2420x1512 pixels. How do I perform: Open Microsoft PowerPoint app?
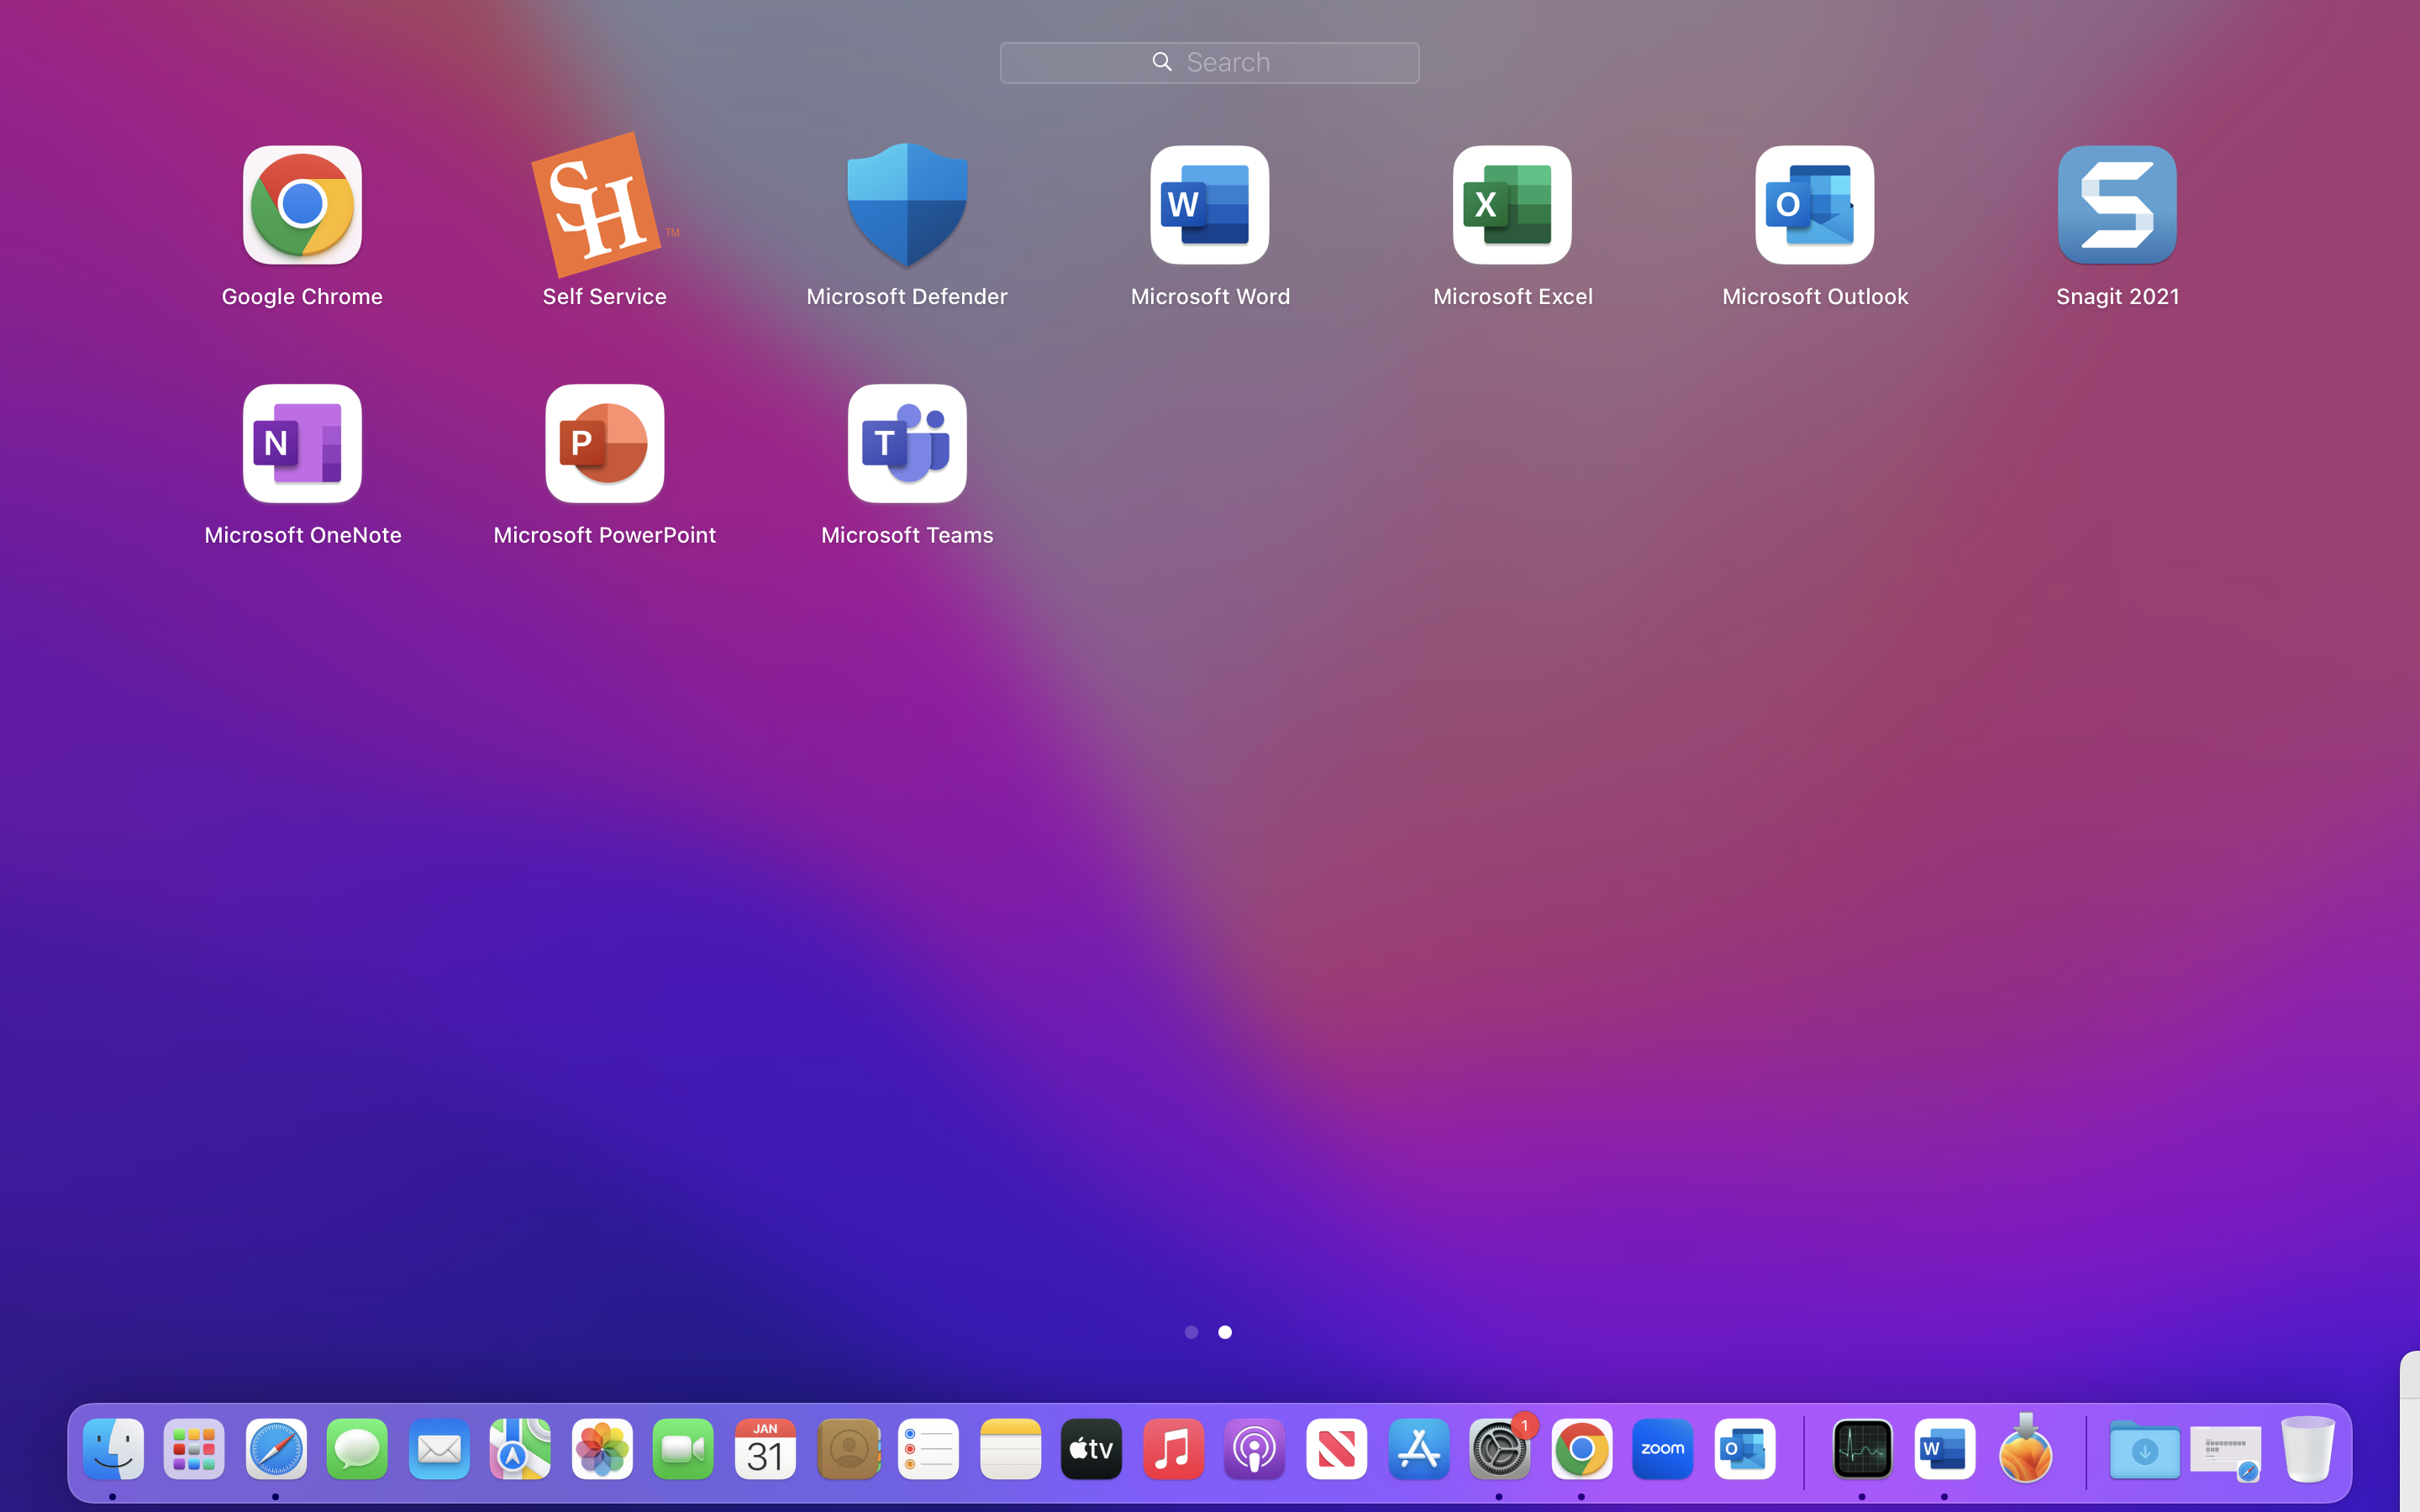coord(604,444)
